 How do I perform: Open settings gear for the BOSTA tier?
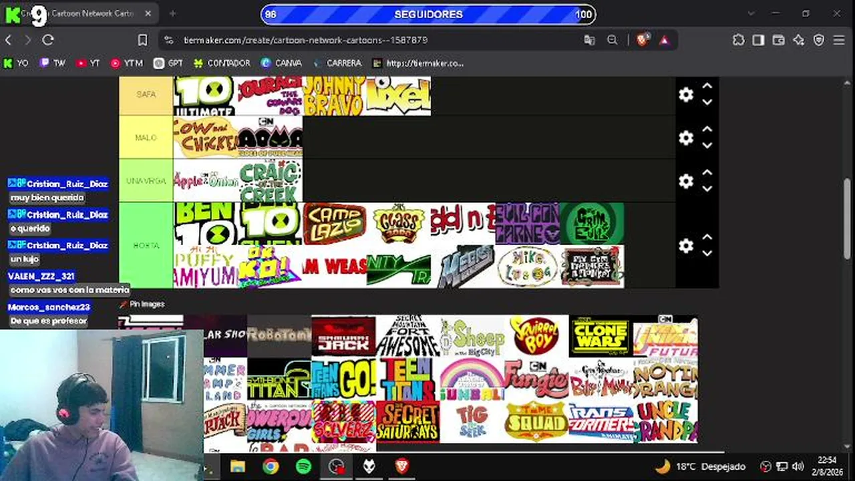[x=686, y=246]
